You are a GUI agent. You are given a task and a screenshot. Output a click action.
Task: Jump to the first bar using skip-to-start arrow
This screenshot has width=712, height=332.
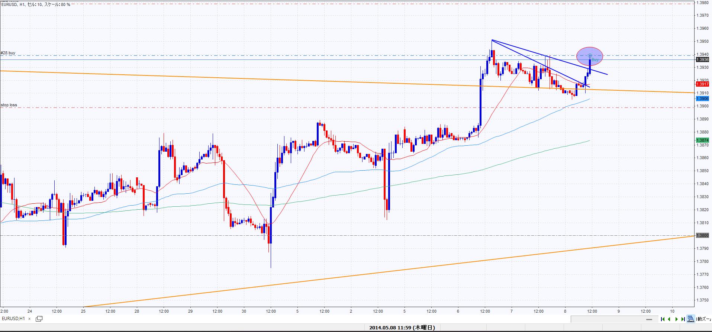pyautogui.click(x=663, y=319)
